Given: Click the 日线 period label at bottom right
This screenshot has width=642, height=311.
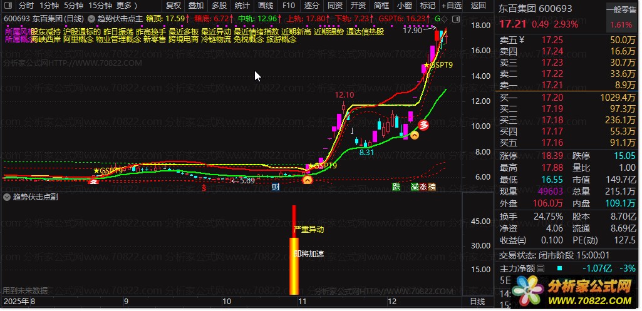Looking at the screenshot, I should 477,302.
